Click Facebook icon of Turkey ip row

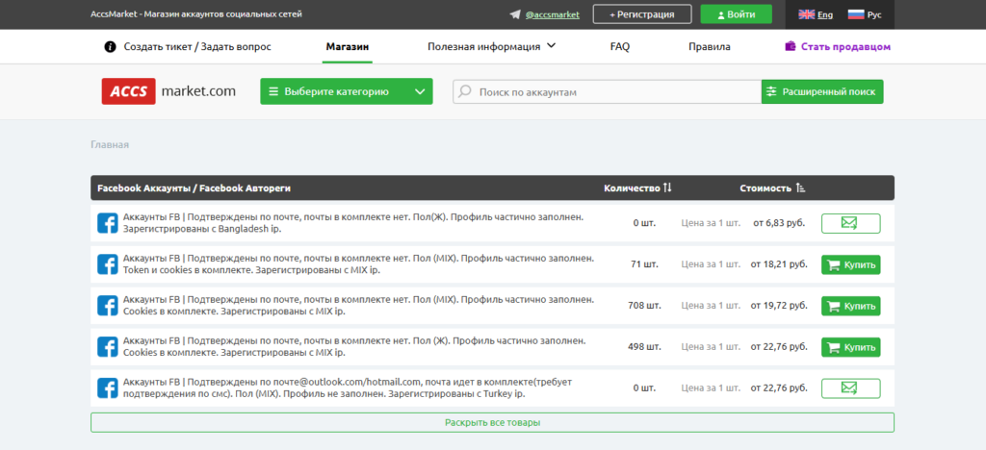(x=108, y=387)
